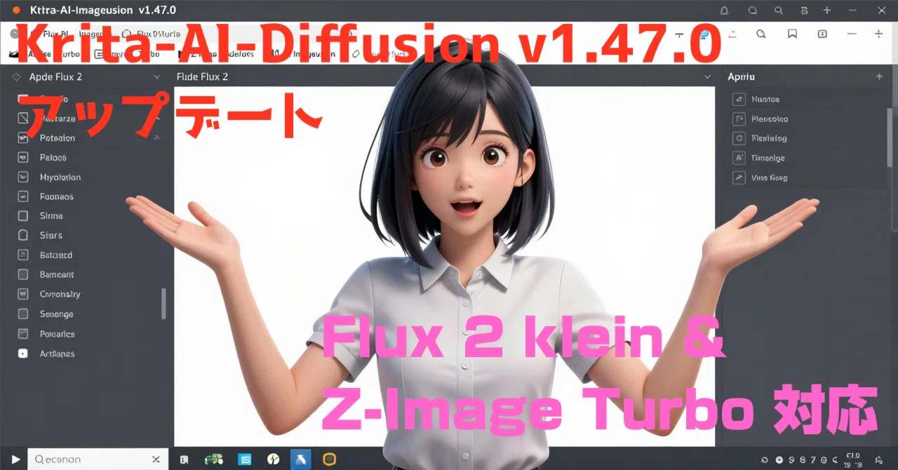Click the icon beside Namtos
The width and height of the screenshot is (898, 470).
pos(738,100)
